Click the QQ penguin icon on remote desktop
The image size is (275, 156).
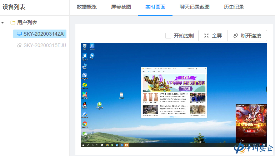85,104
